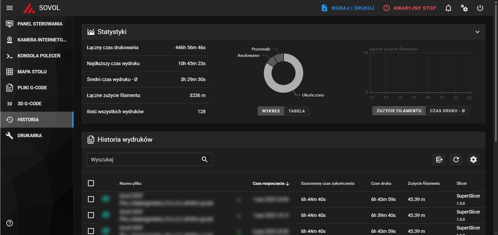Sort by Nazwa pliku column
The image size is (498, 235).
(130, 183)
